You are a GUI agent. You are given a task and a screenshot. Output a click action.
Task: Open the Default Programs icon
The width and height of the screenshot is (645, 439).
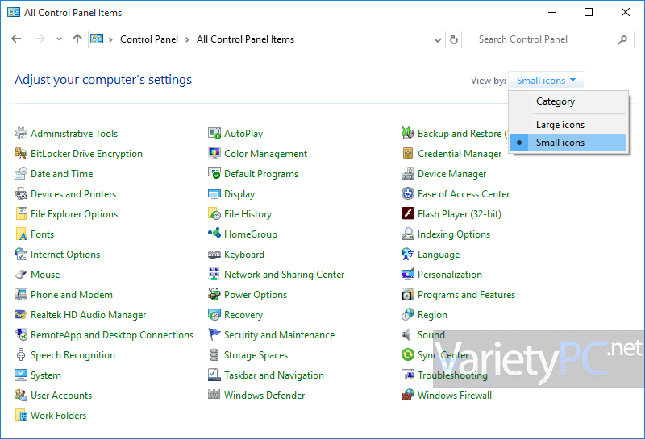(x=214, y=173)
